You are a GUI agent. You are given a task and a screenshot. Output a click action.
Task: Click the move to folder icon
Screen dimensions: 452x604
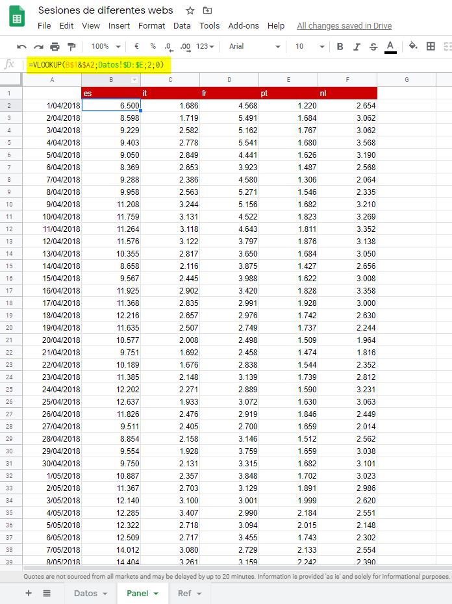tap(207, 10)
